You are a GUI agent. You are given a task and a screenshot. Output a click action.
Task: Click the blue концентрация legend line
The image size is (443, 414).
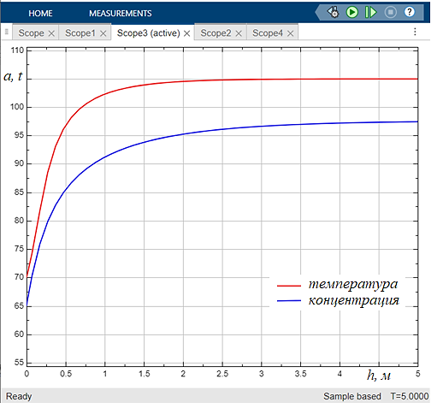tap(289, 301)
